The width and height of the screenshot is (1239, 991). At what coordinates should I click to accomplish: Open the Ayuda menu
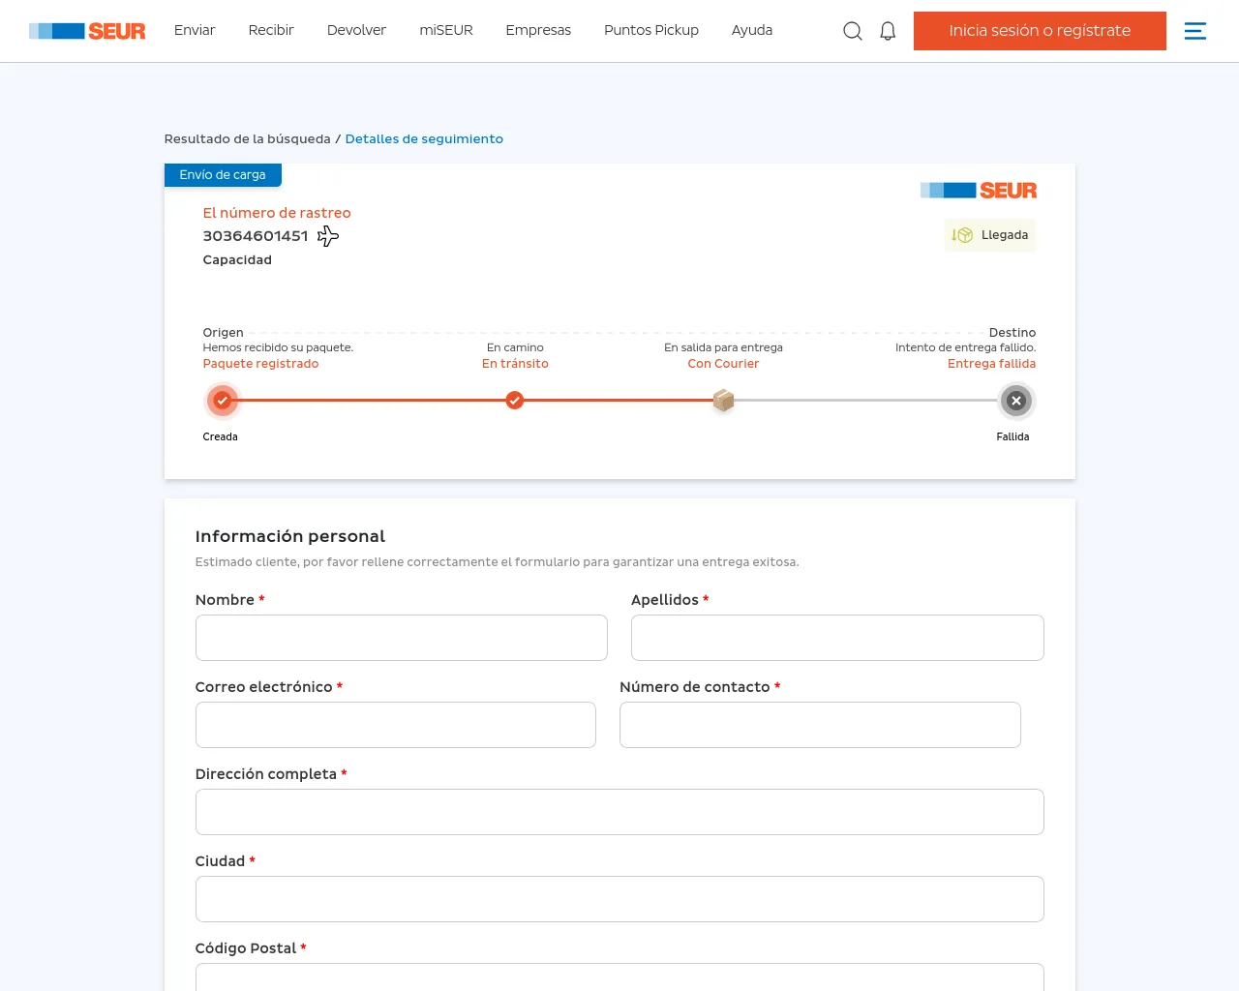click(752, 30)
